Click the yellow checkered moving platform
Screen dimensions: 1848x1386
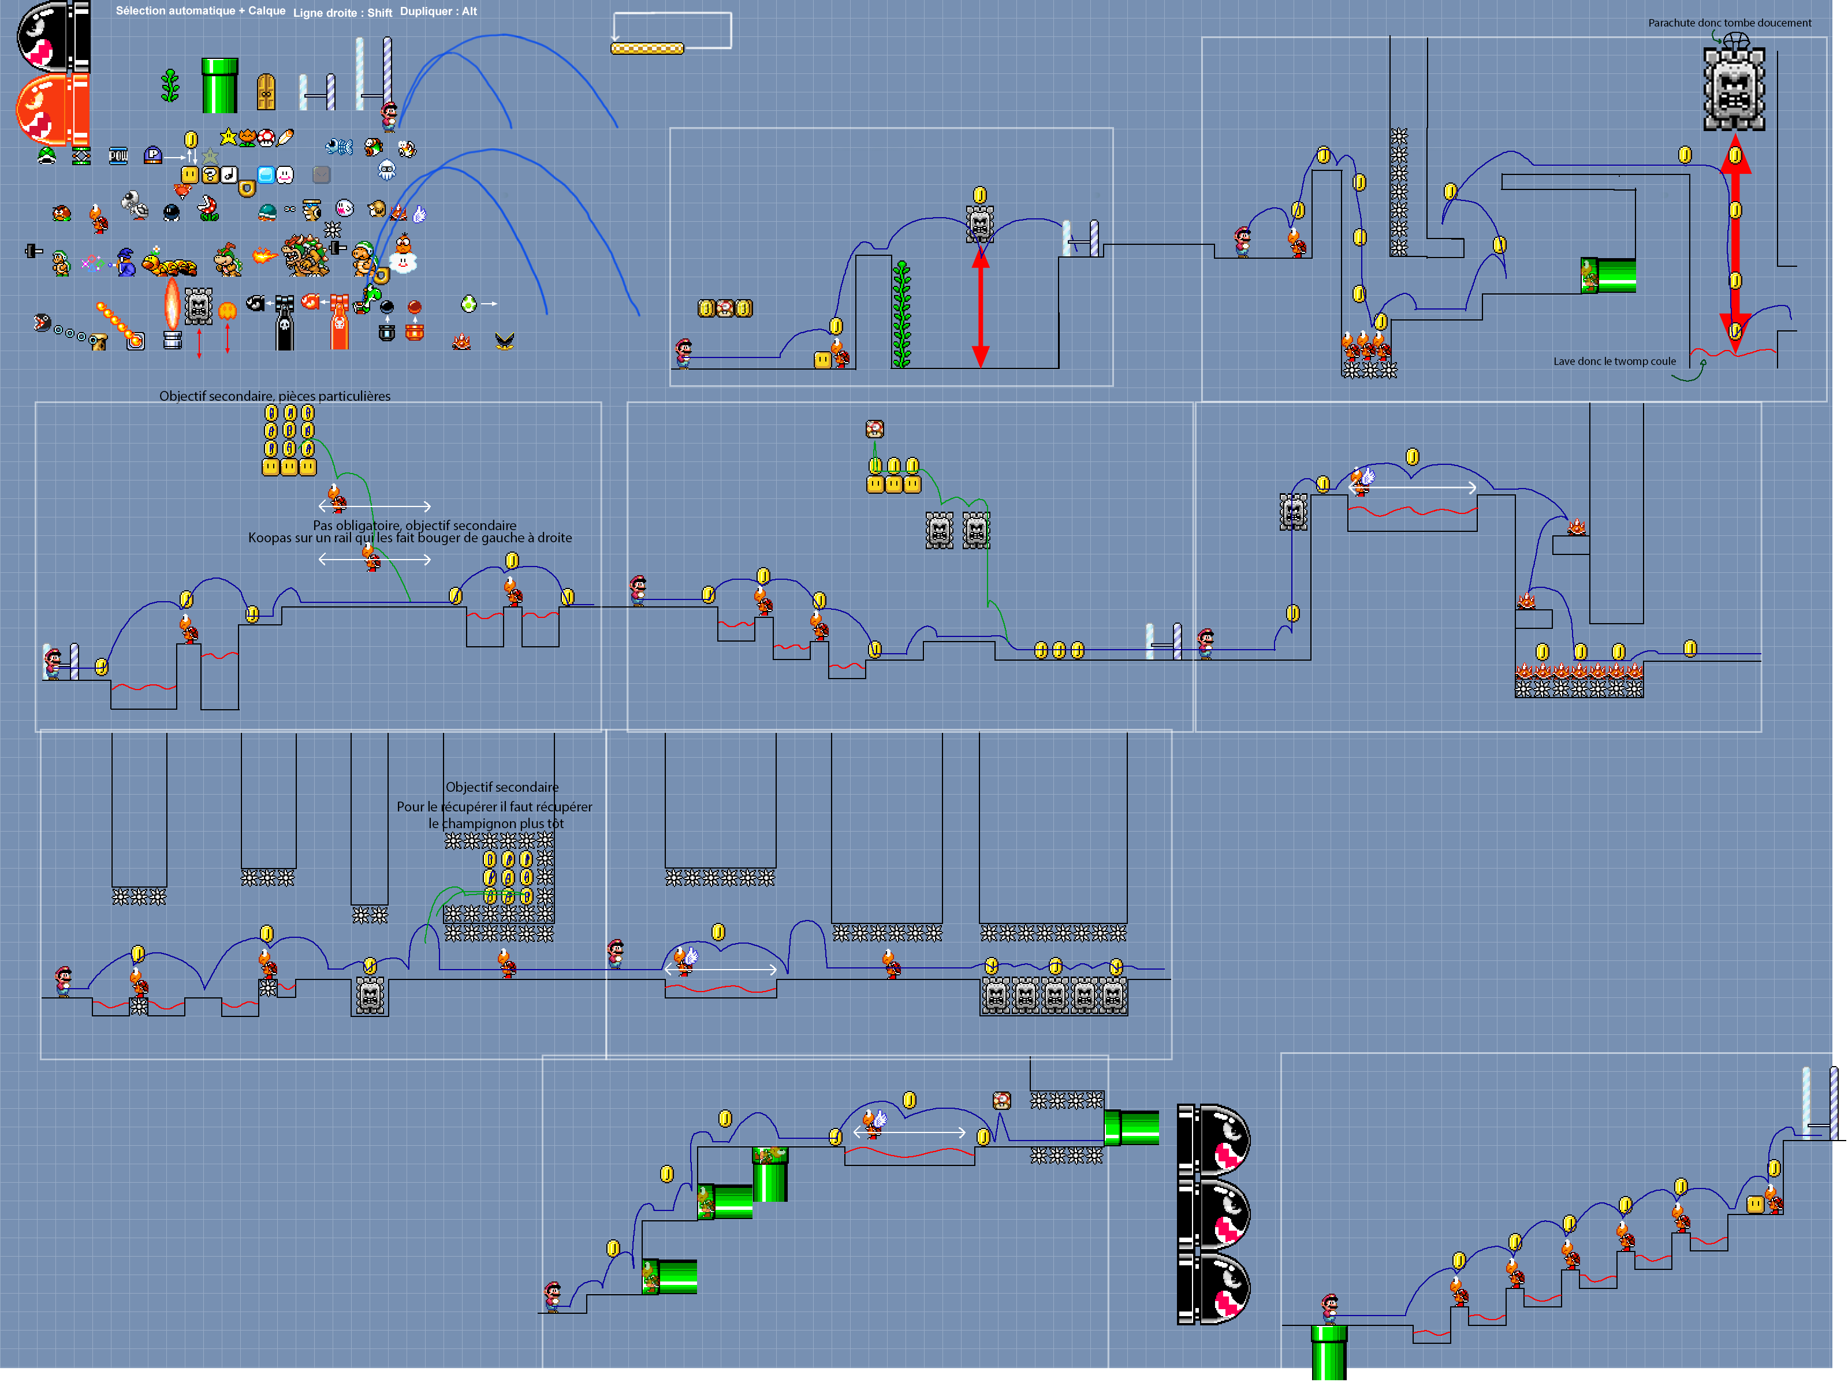tap(647, 49)
